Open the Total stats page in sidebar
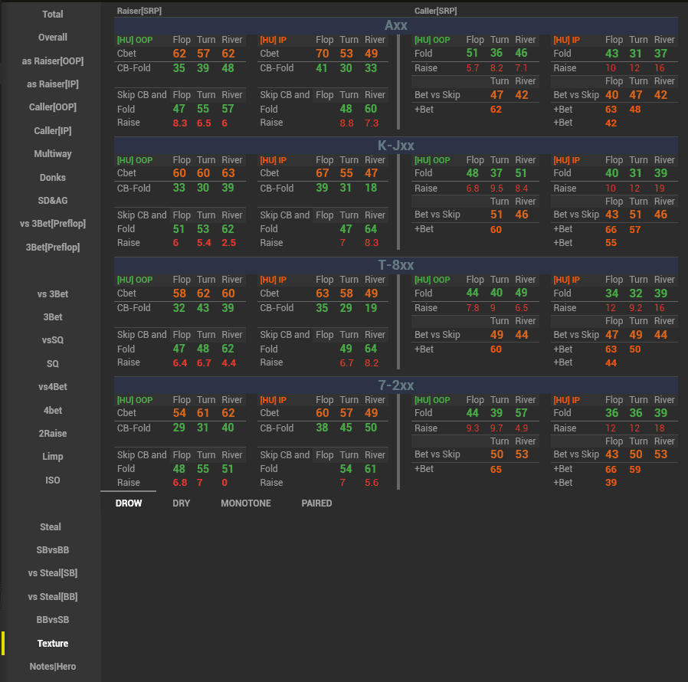Image resolution: width=688 pixels, height=682 pixels. [x=53, y=15]
